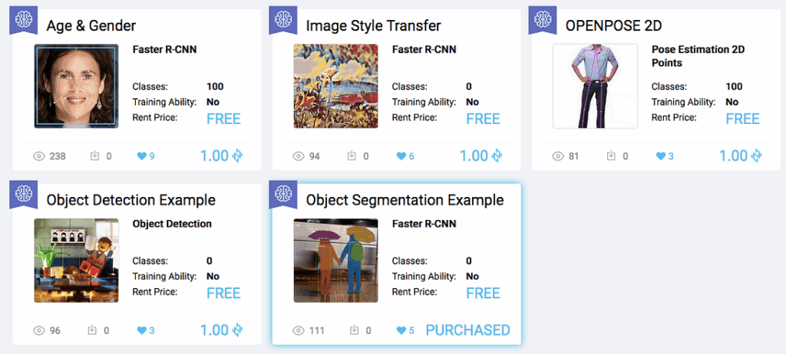Open the face detection thumbnail image

click(x=77, y=86)
